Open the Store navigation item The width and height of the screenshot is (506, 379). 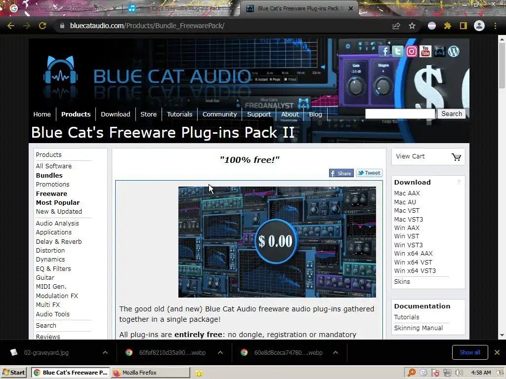point(148,114)
